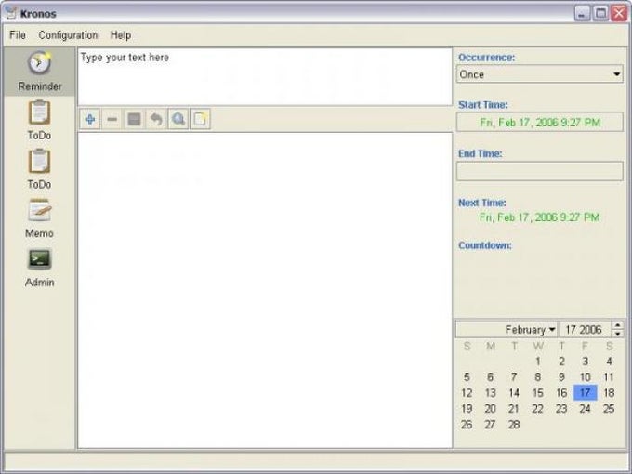Click the large empty reminder list area

[x=265, y=290]
